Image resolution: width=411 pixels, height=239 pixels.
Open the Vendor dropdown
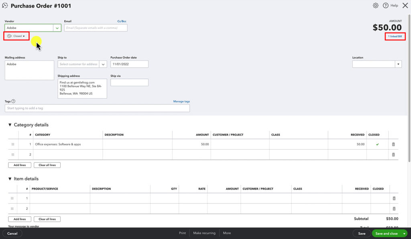56,27
